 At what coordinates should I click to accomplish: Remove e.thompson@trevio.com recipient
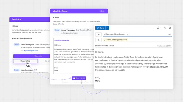click(x=128, y=34)
